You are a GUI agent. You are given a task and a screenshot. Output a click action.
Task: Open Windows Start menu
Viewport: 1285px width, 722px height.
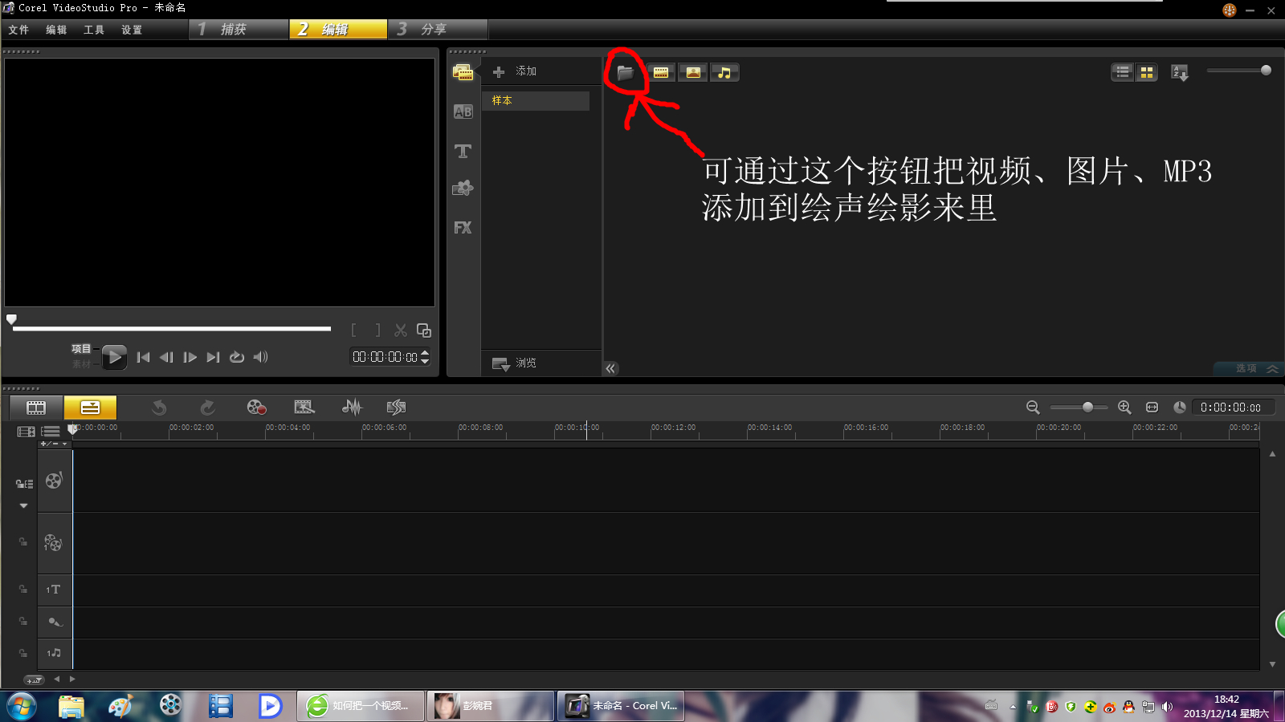(x=22, y=706)
